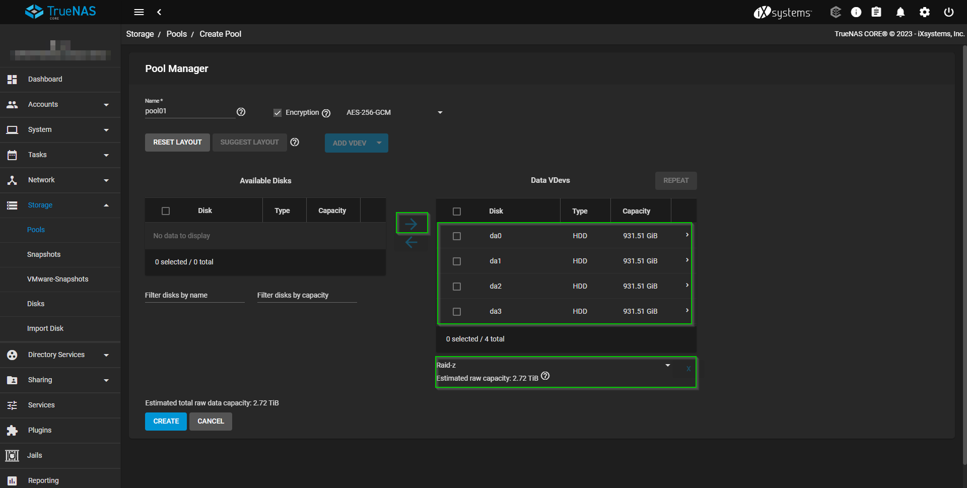The height and width of the screenshot is (488, 967).
Task: Click the RESET LAYOUT button
Action: [177, 143]
